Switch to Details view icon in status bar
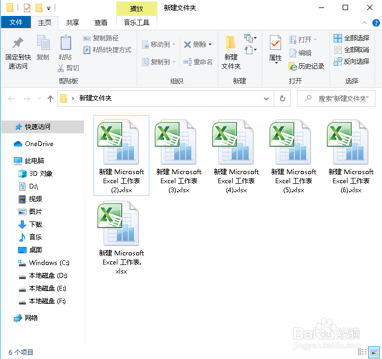 362,352
